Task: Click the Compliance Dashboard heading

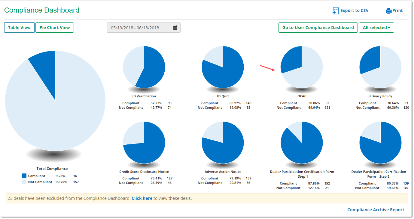Action: pos(42,10)
